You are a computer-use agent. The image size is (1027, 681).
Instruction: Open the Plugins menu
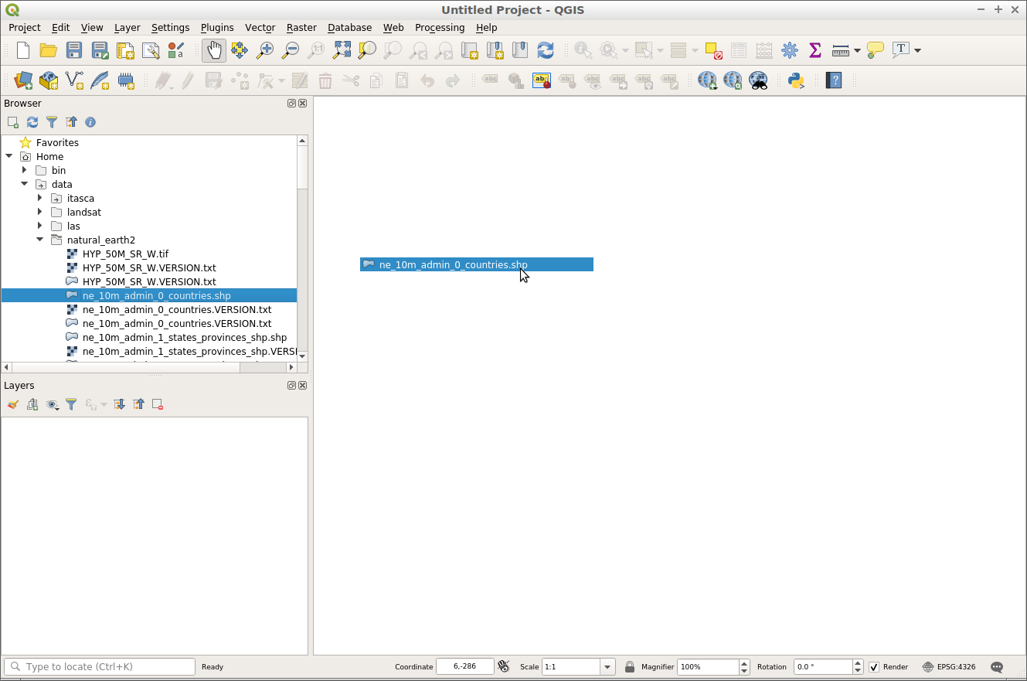pyautogui.click(x=217, y=28)
